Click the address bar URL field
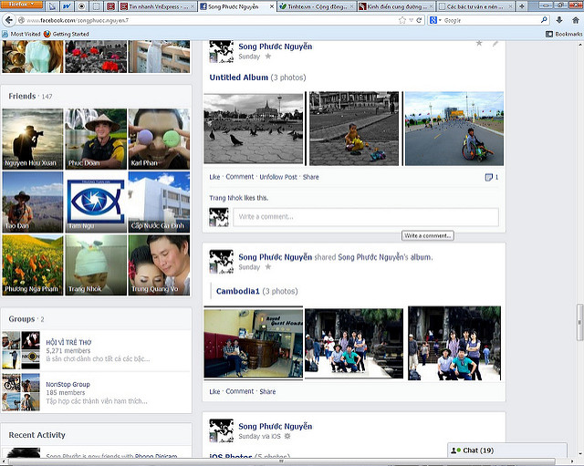This screenshot has width=584, height=466. (207, 20)
